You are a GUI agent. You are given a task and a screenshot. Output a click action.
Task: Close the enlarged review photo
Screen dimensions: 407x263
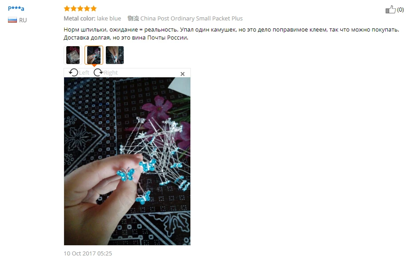coord(182,74)
